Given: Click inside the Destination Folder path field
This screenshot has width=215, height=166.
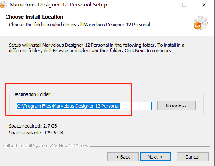Looking at the screenshot, I should click(83, 106).
